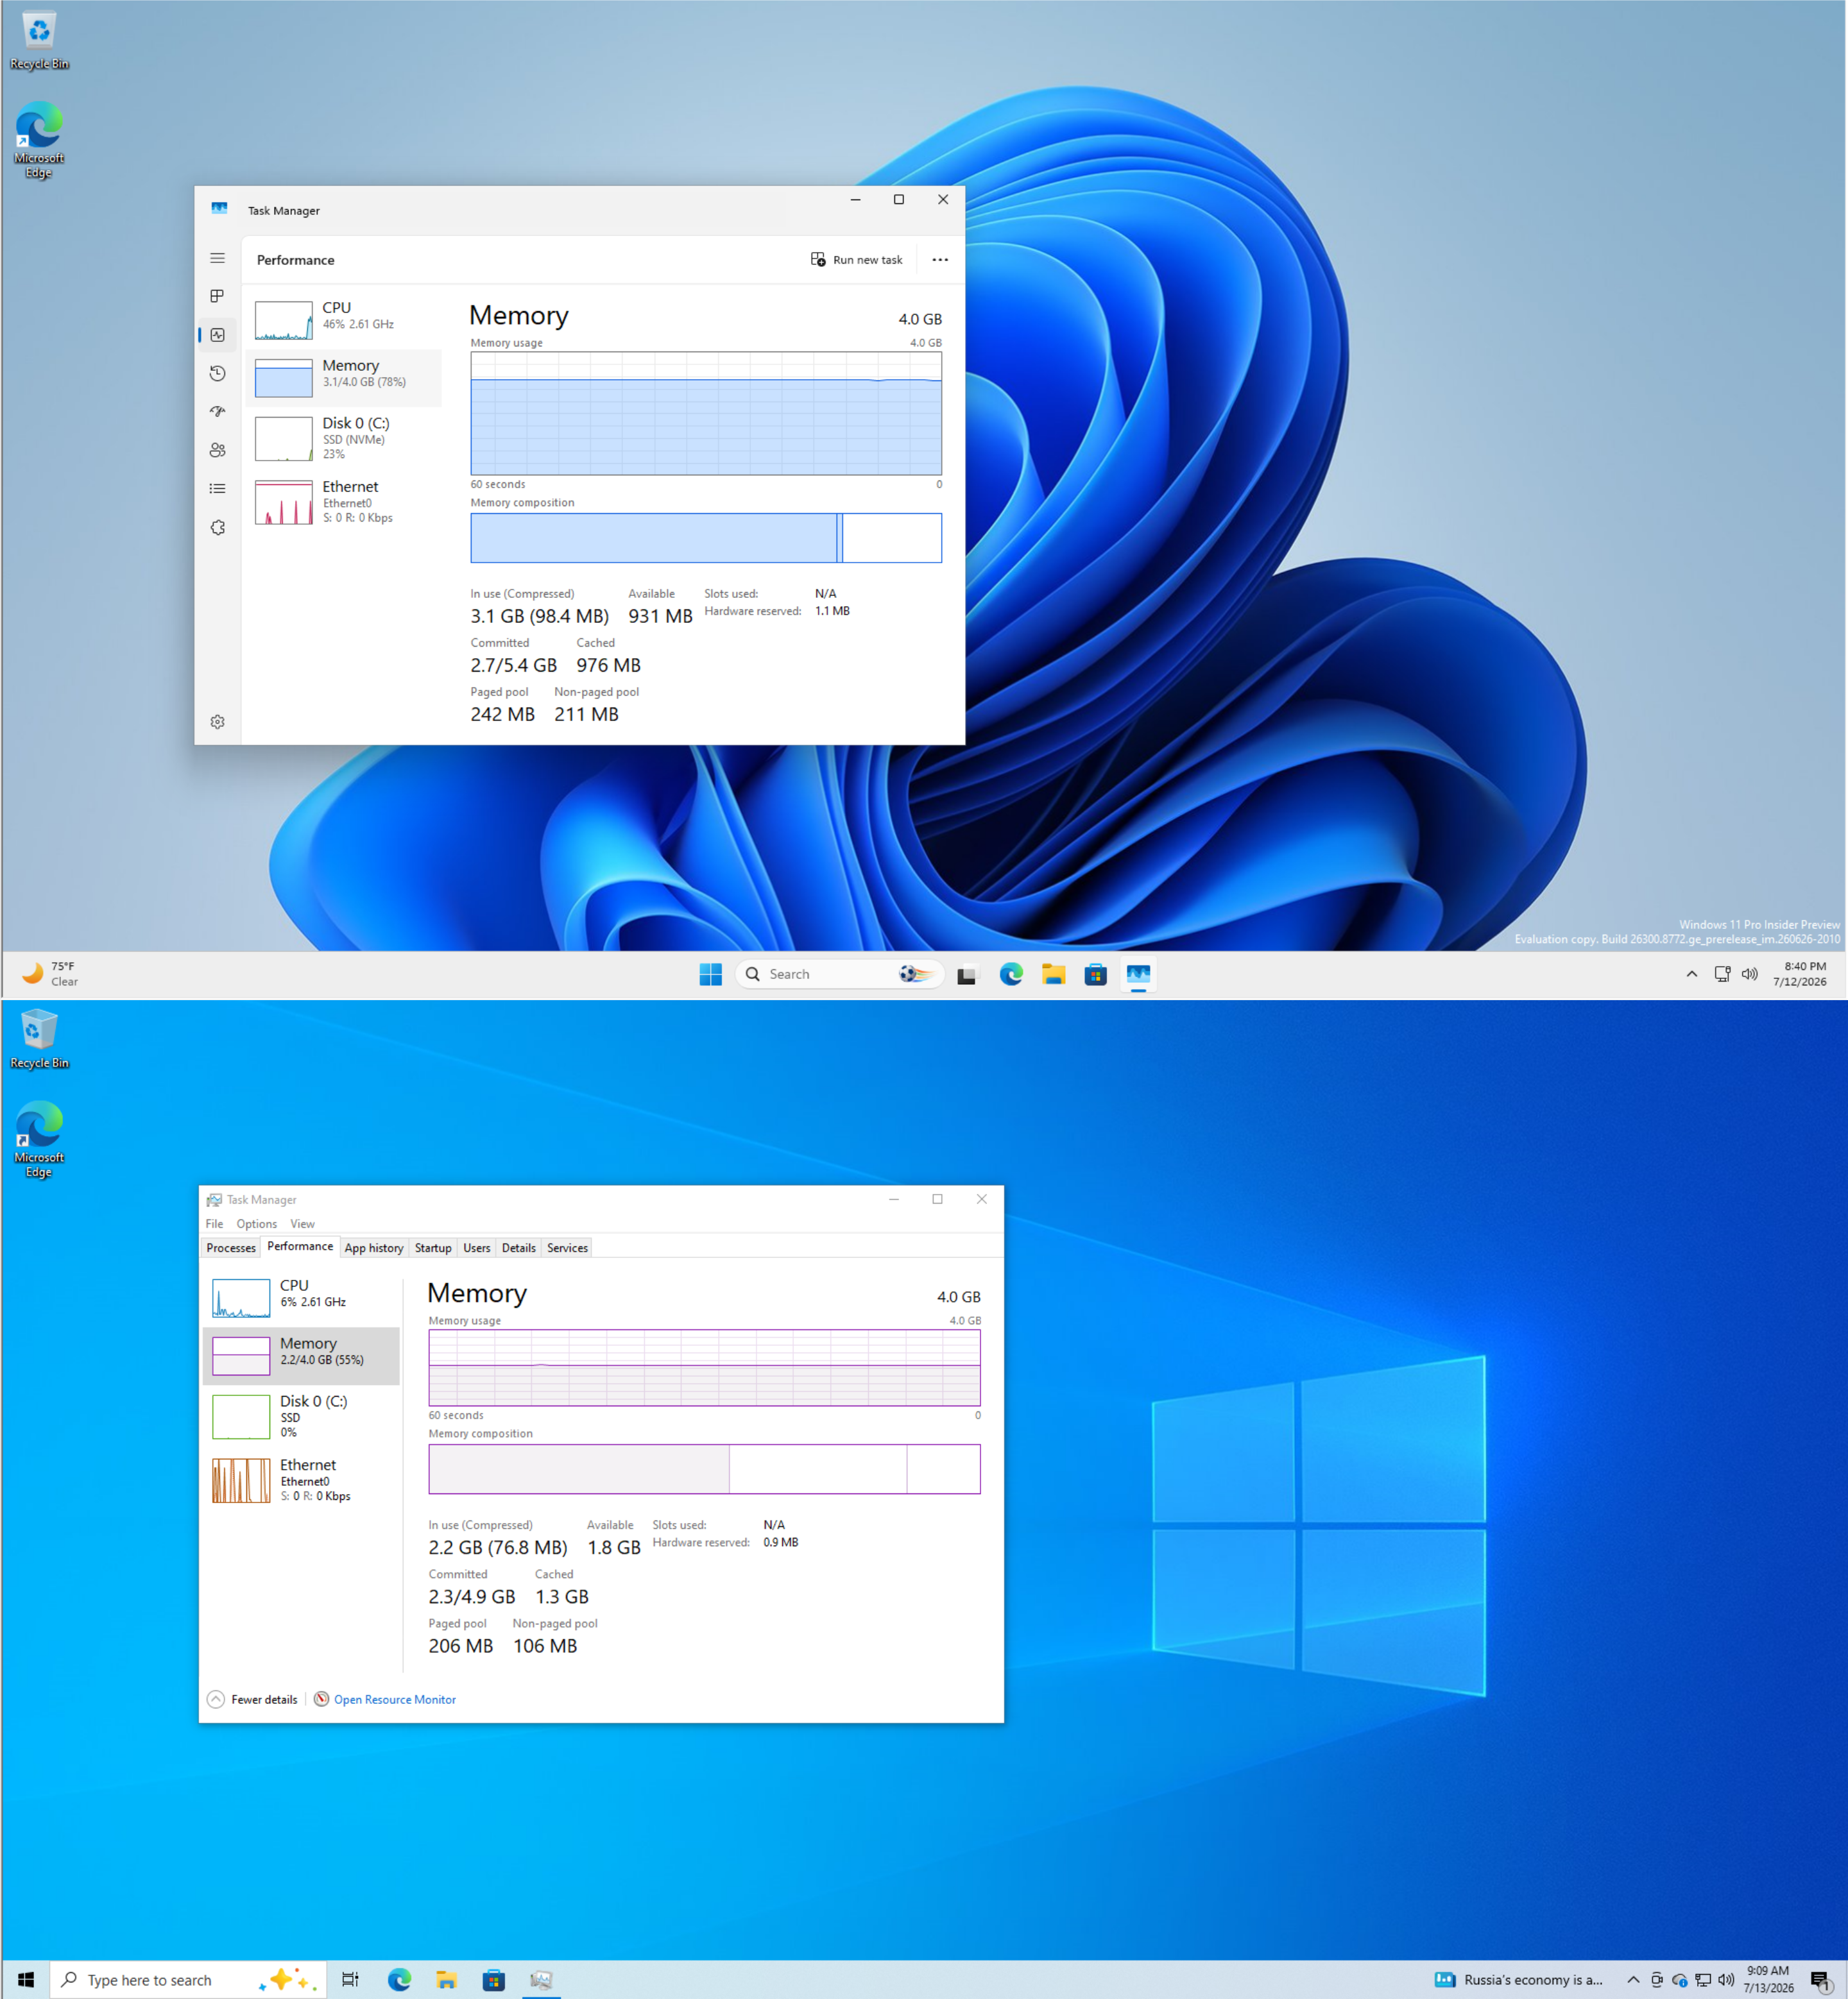
Task: Open Users icon in Windows 11 Task Manager sidebar
Action: [x=217, y=450]
